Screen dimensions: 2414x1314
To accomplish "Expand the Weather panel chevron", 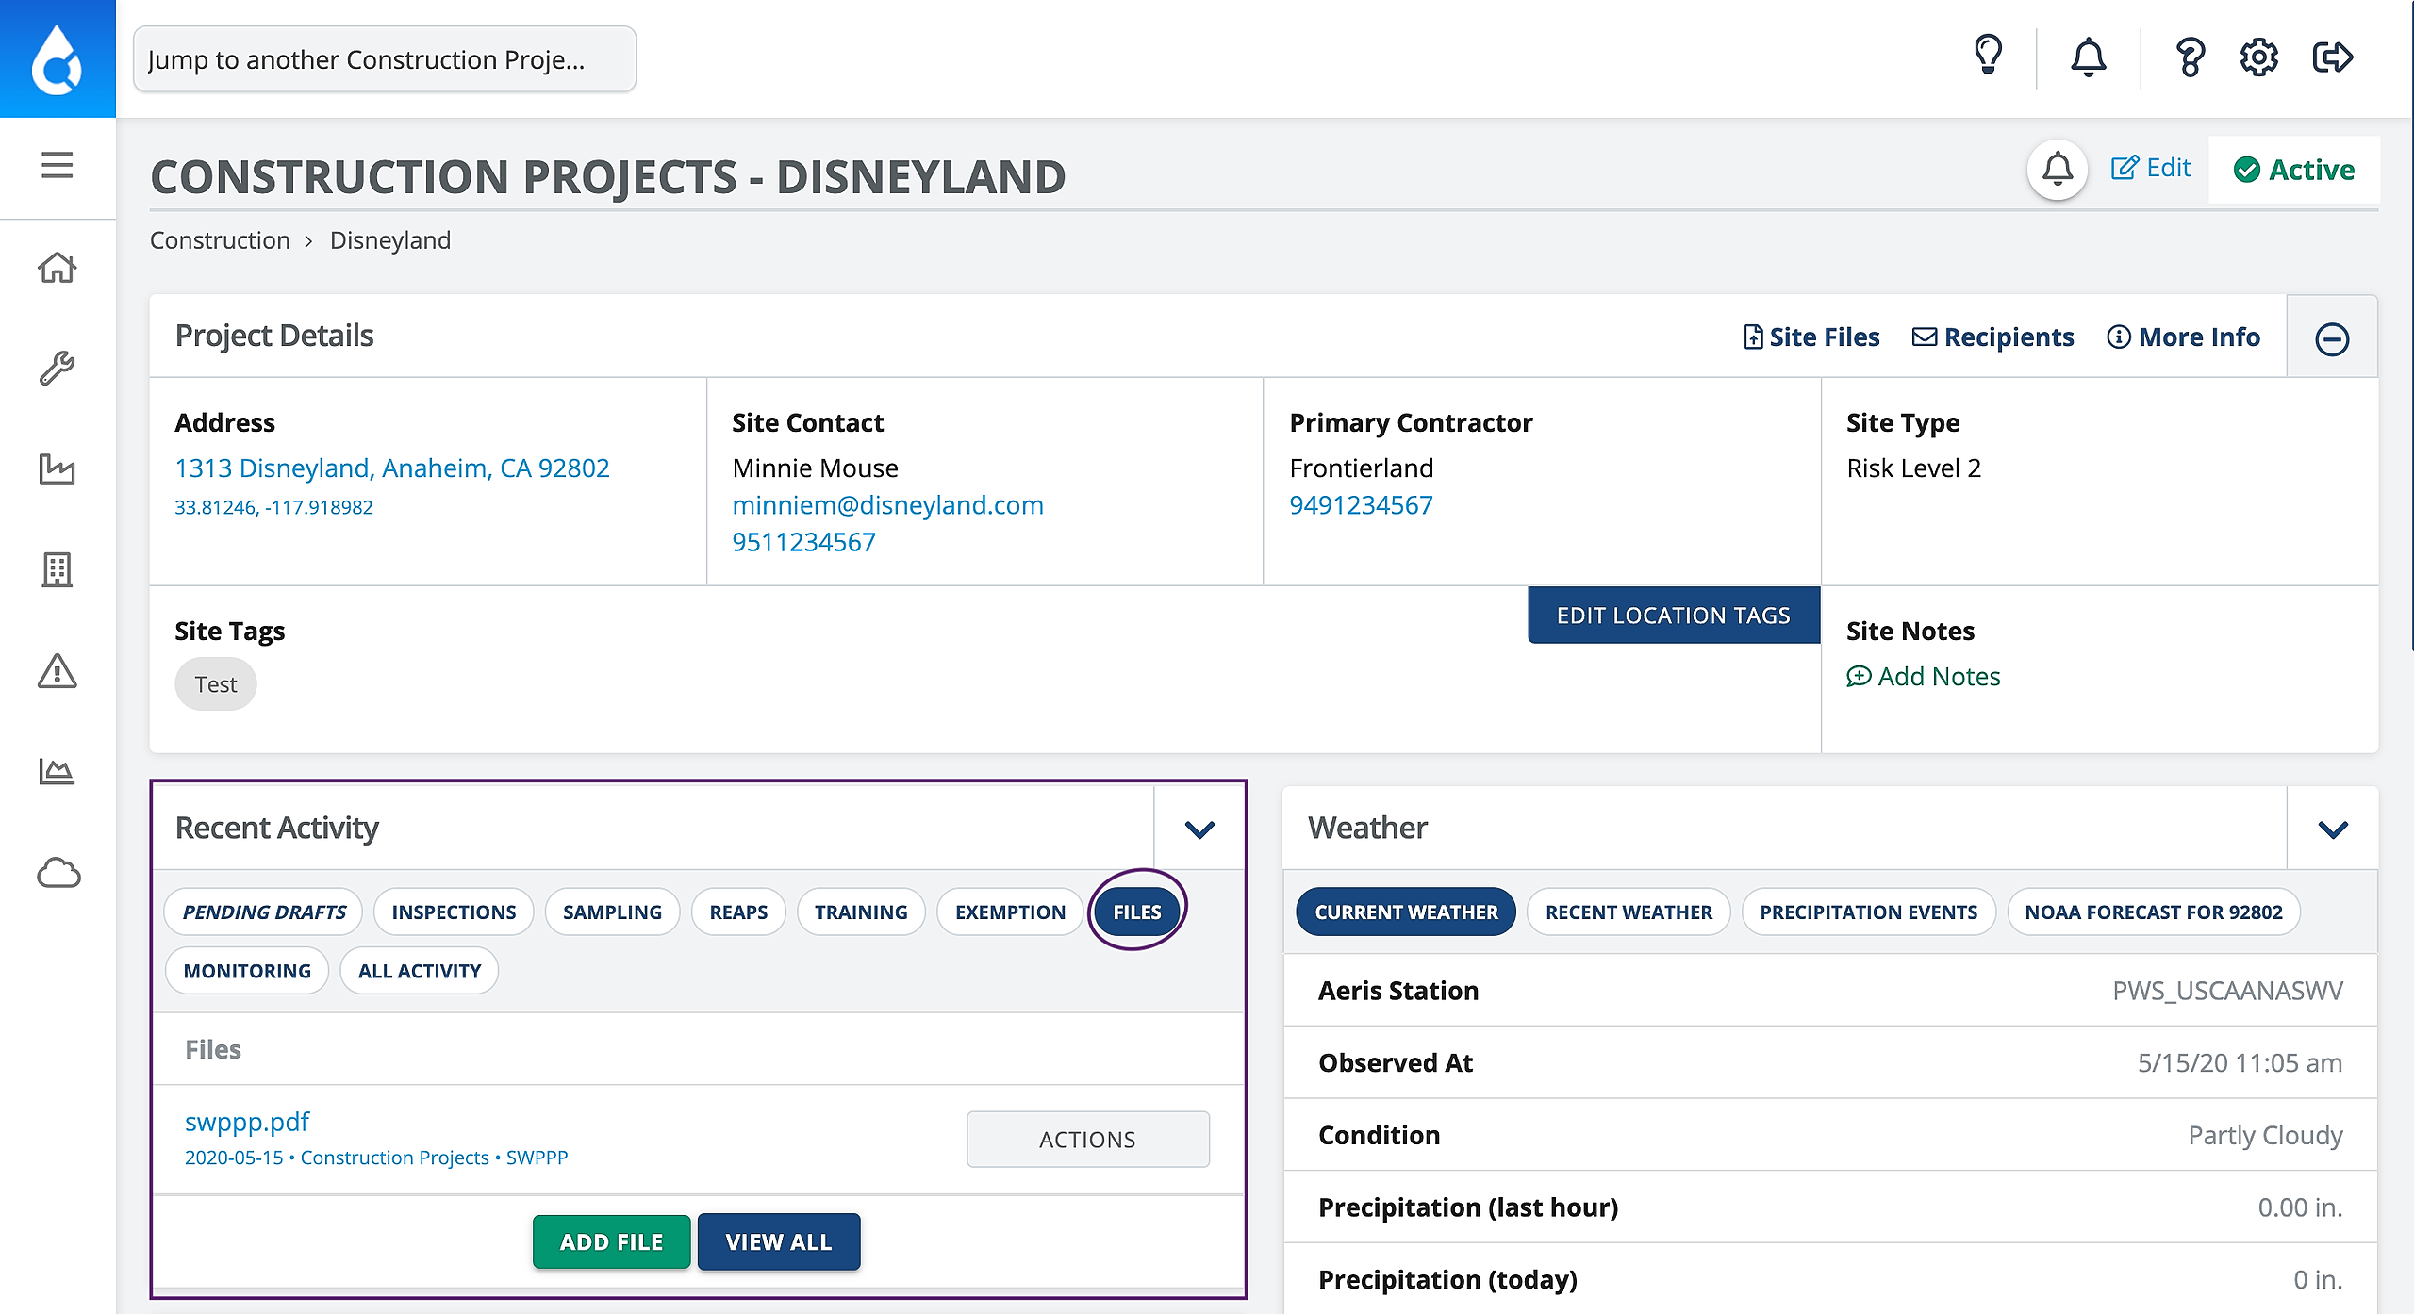I will point(2333,829).
